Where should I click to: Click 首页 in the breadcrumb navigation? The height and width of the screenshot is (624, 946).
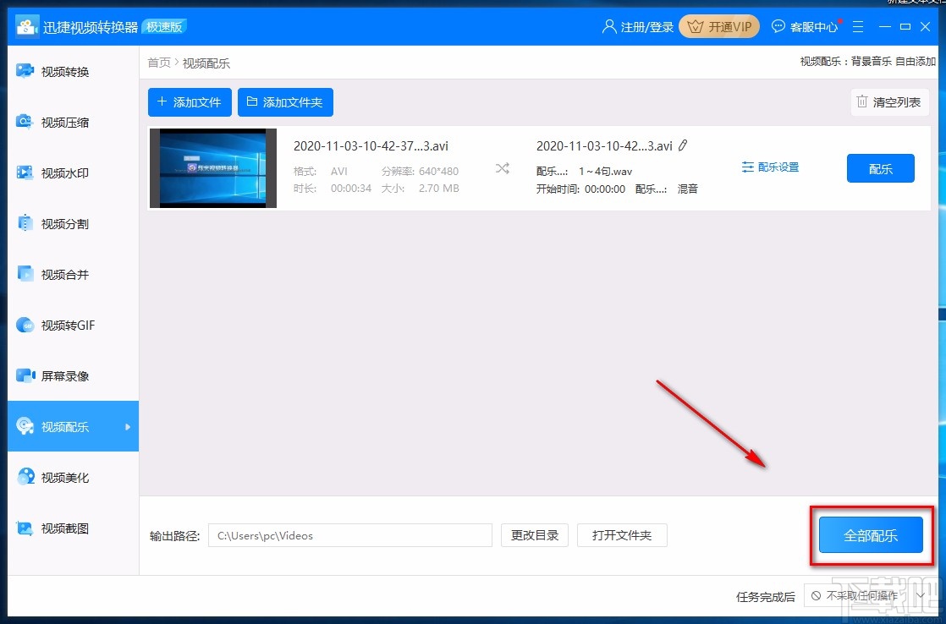pyautogui.click(x=158, y=62)
